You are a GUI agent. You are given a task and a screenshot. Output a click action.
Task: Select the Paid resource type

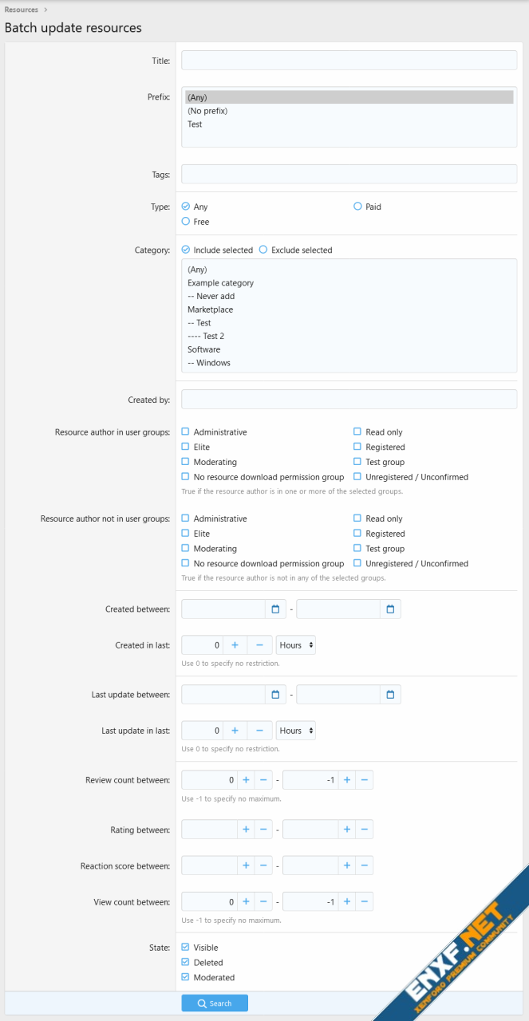coord(358,207)
